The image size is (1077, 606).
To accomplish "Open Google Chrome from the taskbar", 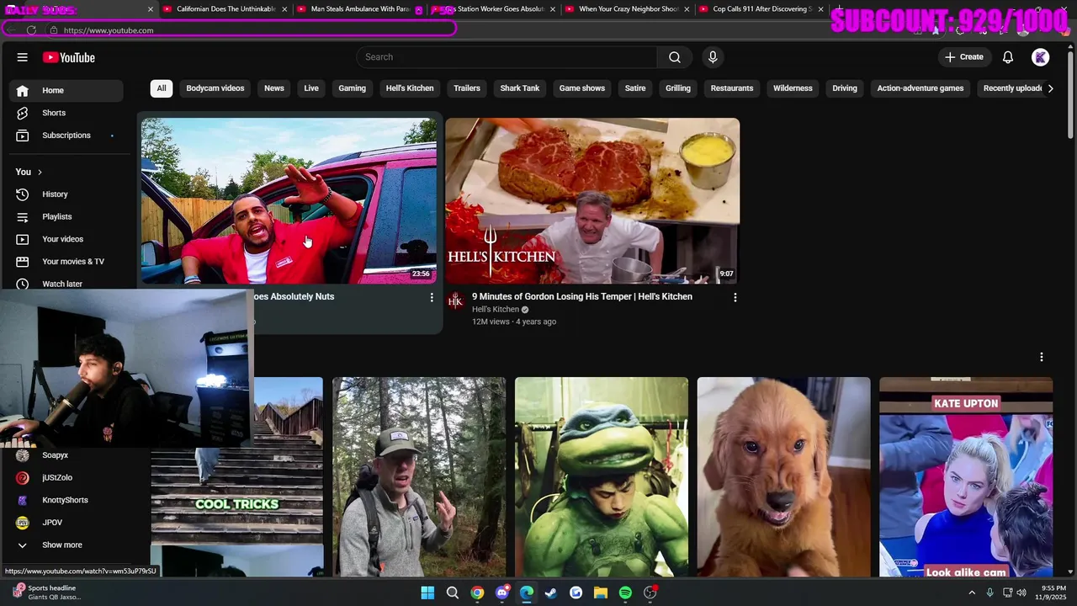I will 477,593.
